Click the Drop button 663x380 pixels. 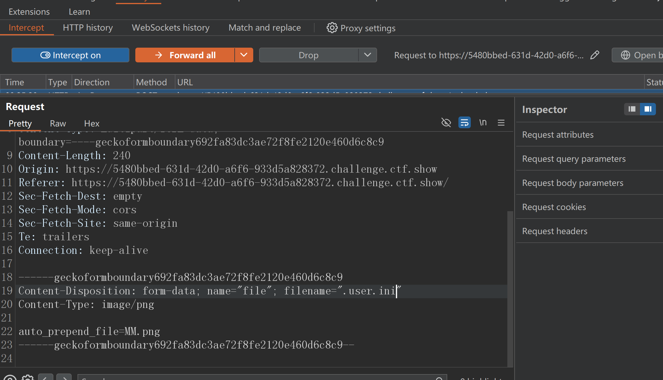coord(309,55)
